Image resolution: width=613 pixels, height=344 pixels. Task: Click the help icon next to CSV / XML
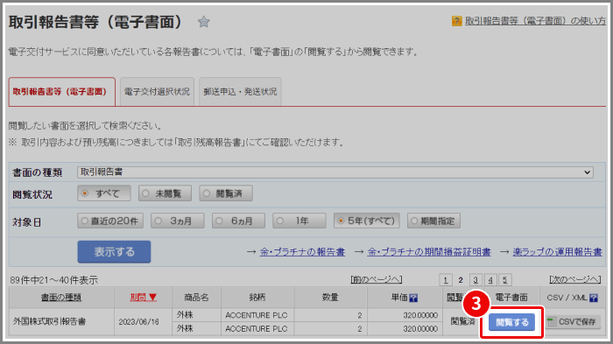[594, 298]
